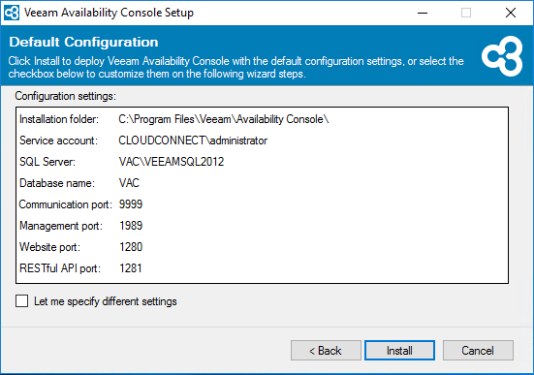This screenshot has height=375, width=534.
Task: Minimize the setup window
Action: (423, 13)
